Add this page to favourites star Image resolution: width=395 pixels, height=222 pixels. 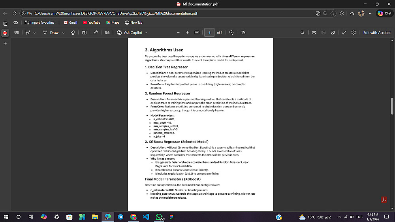[332, 13]
